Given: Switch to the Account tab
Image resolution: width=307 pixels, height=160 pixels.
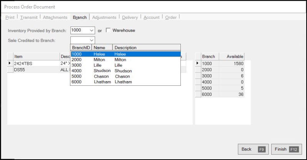Looking at the screenshot, I should pos(152,17).
